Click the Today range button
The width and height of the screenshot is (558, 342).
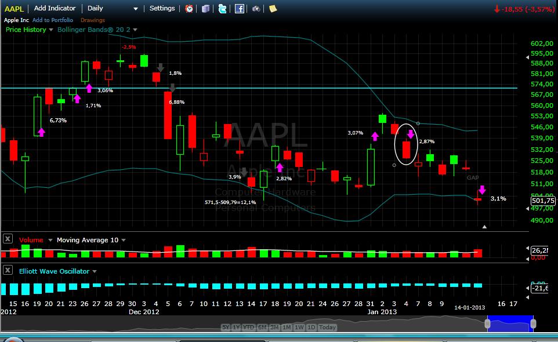point(327,328)
